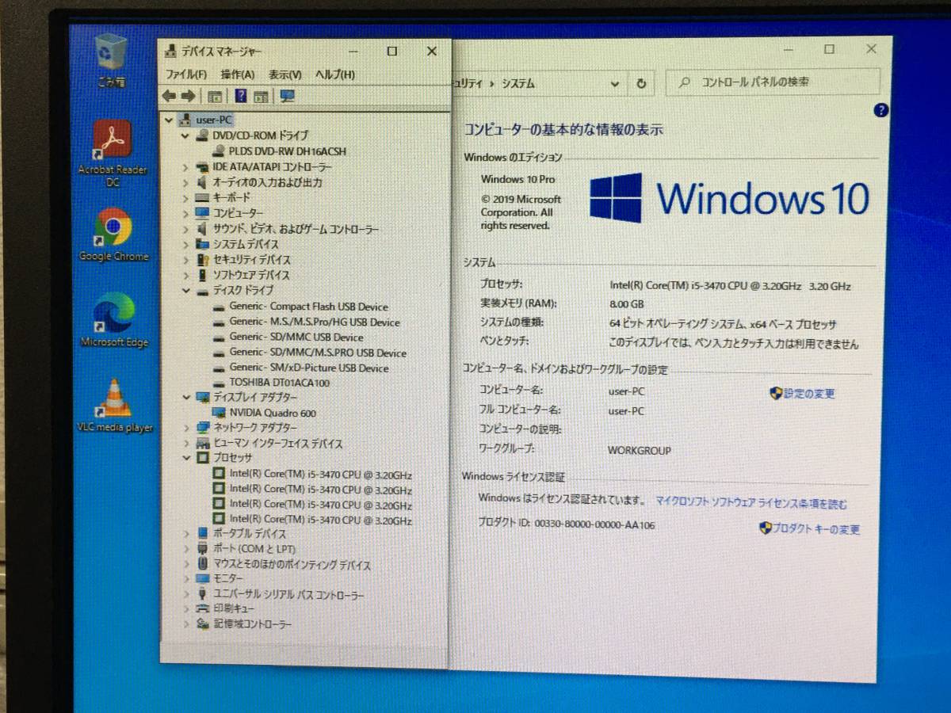Click the address bar dropdown arrow in System window
The width and height of the screenshot is (951, 713).
pos(615,83)
